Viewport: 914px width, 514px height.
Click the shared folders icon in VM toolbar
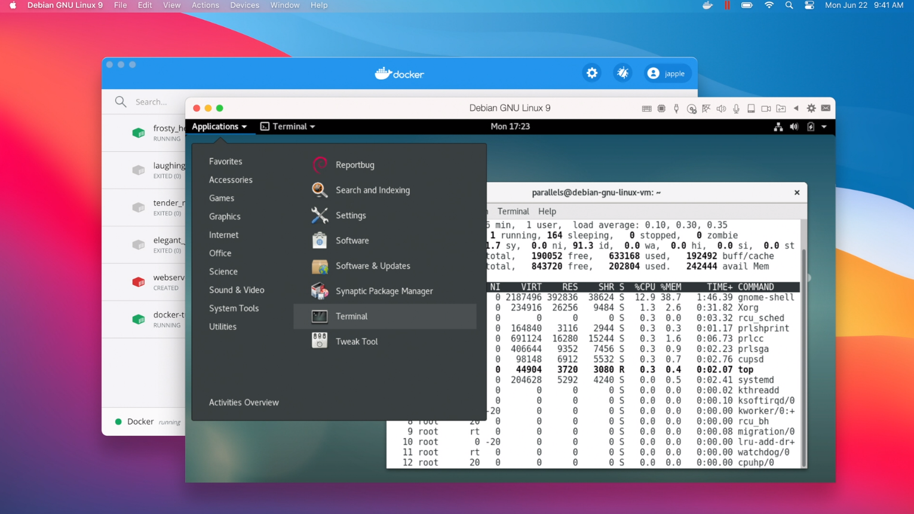[x=781, y=109]
